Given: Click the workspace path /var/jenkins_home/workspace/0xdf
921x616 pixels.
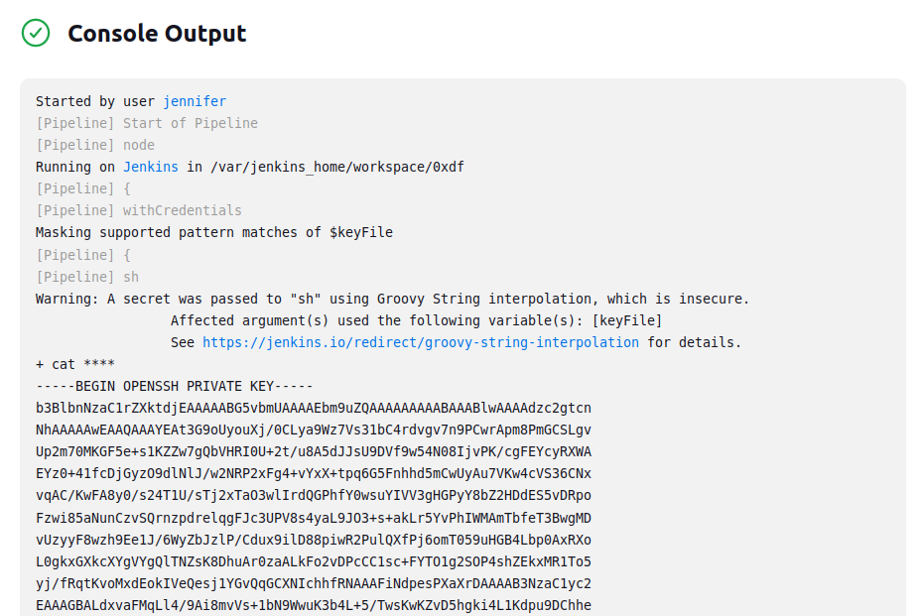Looking at the screenshot, I should pyautogui.click(x=337, y=167).
